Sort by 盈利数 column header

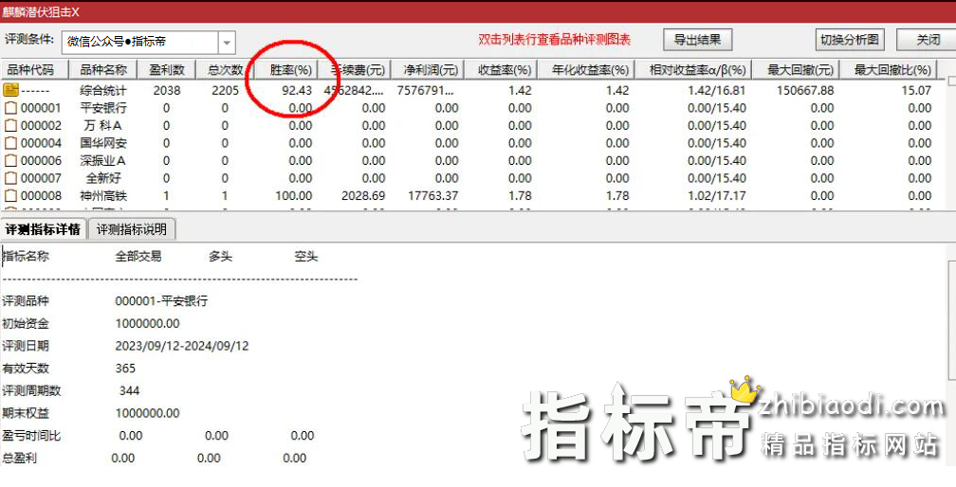point(167,70)
